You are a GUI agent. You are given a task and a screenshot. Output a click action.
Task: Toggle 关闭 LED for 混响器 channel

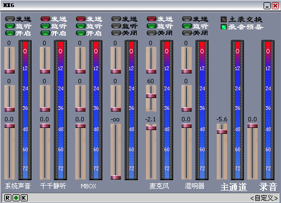point(187,33)
